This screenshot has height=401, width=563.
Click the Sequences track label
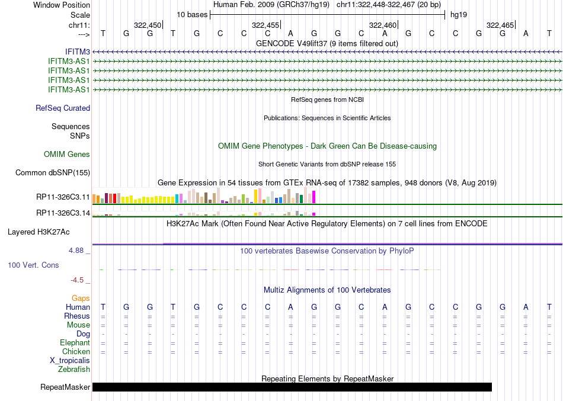pyautogui.click(x=71, y=126)
